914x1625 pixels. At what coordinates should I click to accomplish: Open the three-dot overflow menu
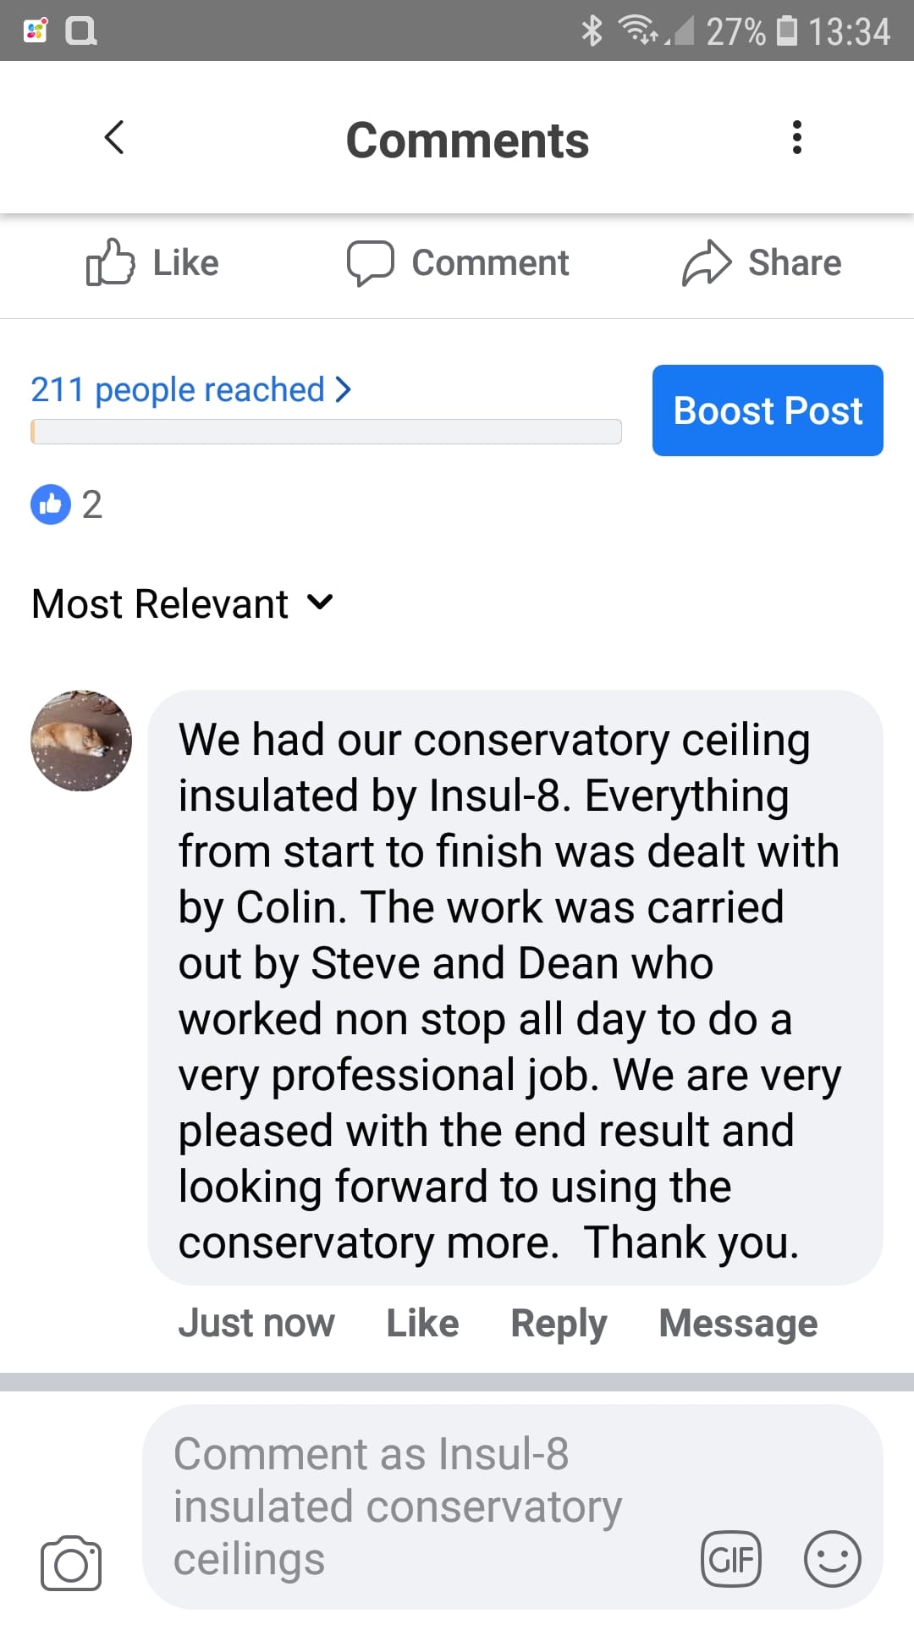(x=796, y=138)
